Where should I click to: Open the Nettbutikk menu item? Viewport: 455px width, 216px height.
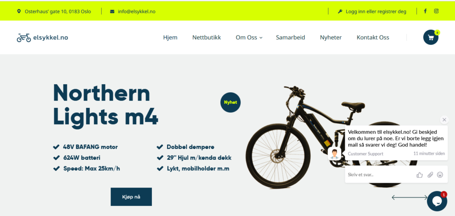[207, 38]
